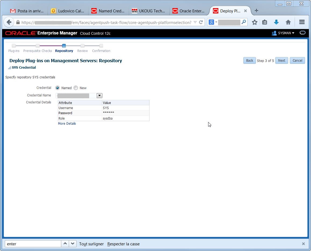Open the SYSMAN user menu
The width and height of the screenshot is (311, 251).
[286, 33]
